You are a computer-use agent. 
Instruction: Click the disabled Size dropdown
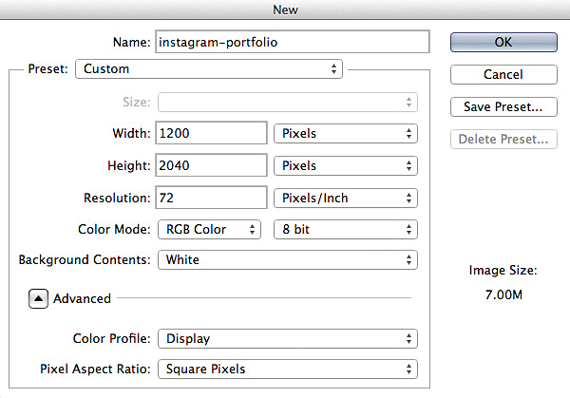287,103
